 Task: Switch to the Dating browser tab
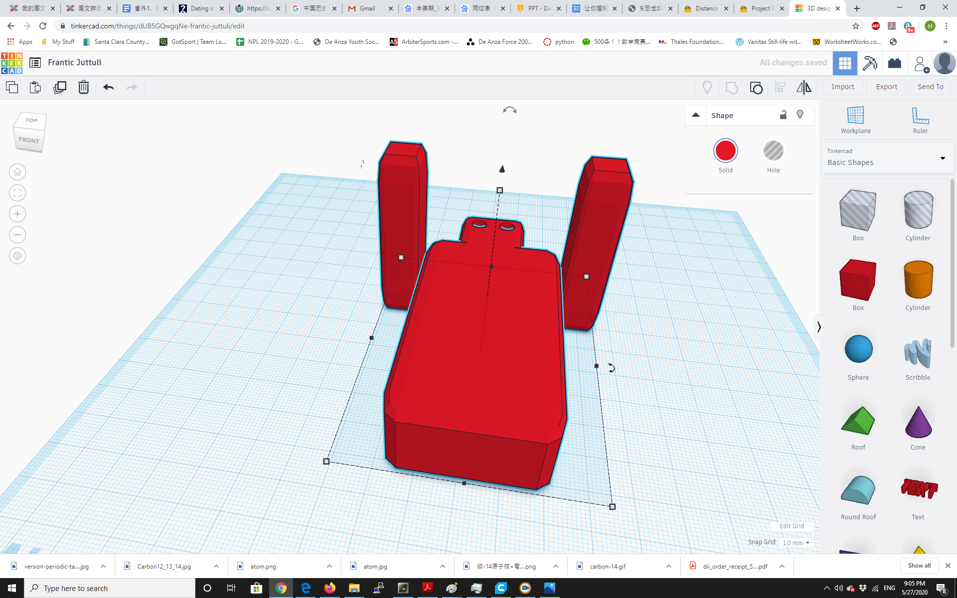pos(202,8)
